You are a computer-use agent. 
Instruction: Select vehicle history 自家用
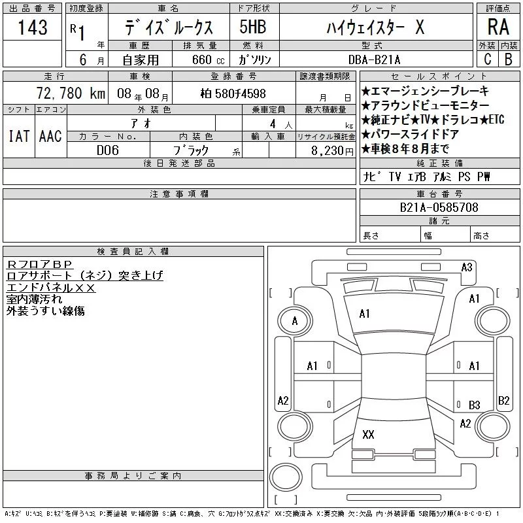click(x=141, y=59)
